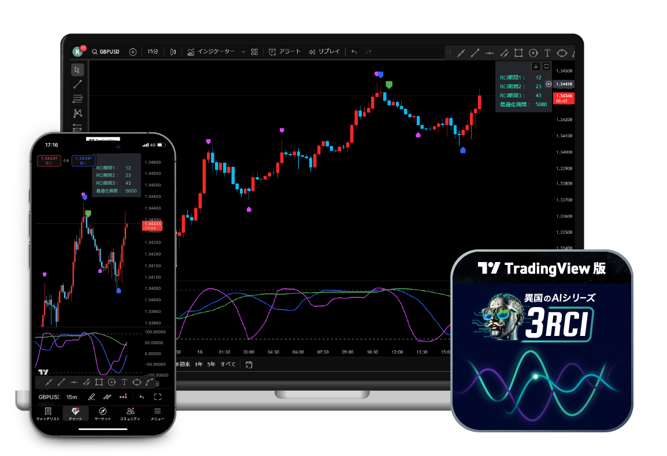Viewport: 667px width, 456px height.
Task: Switch to the マーケット tab on phone
Action: coord(102,413)
